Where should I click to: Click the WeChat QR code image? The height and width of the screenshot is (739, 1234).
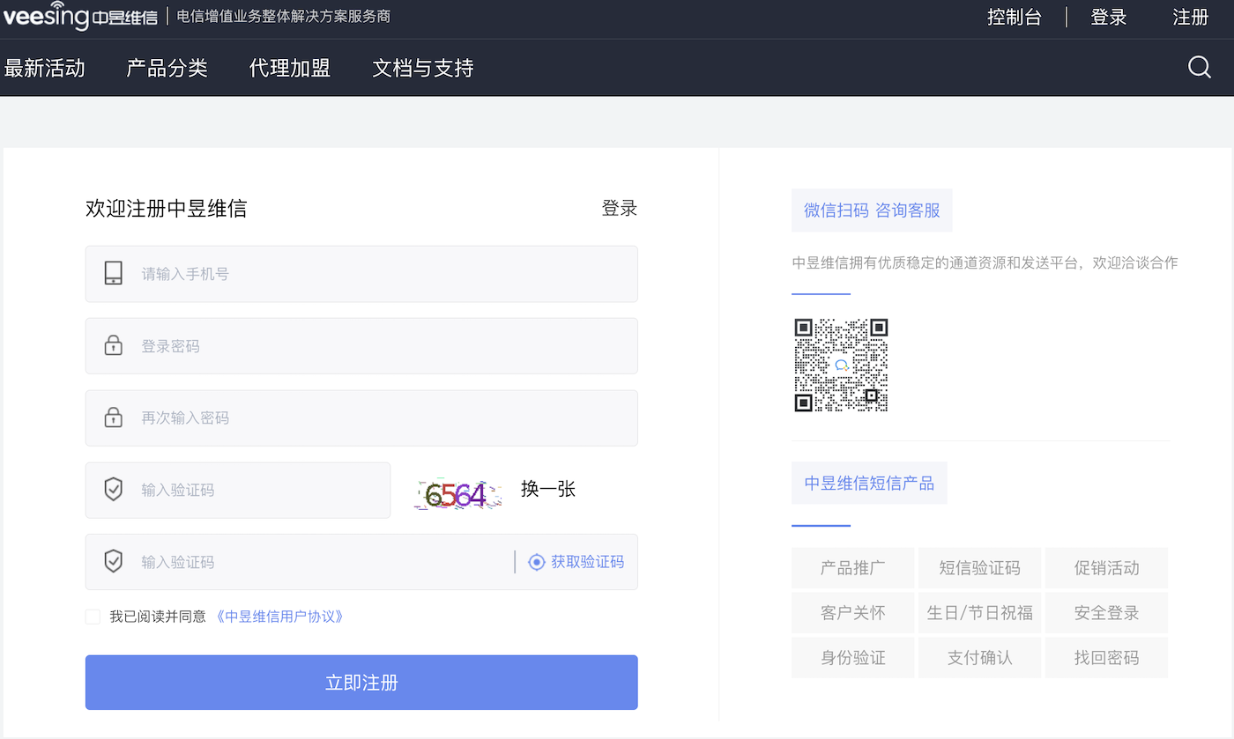pyautogui.click(x=841, y=365)
